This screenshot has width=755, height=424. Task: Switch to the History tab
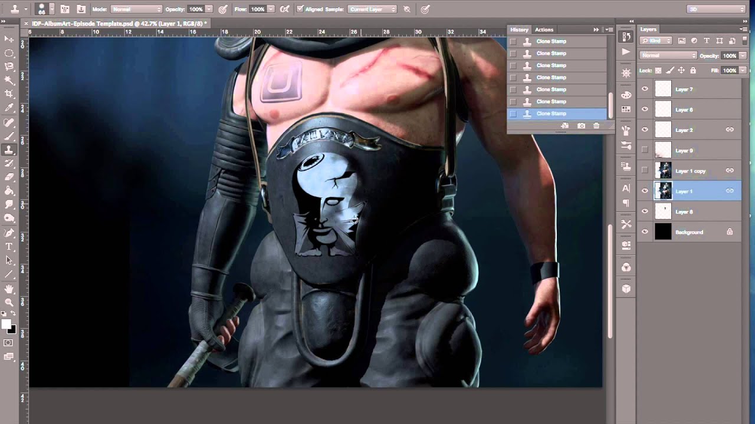click(519, 29)
